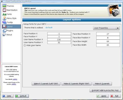Image resolution: width=123 pixels, height=100 pixels.
Task: Export the KBFXLAYOUTRC file
Action: point(105,91)
